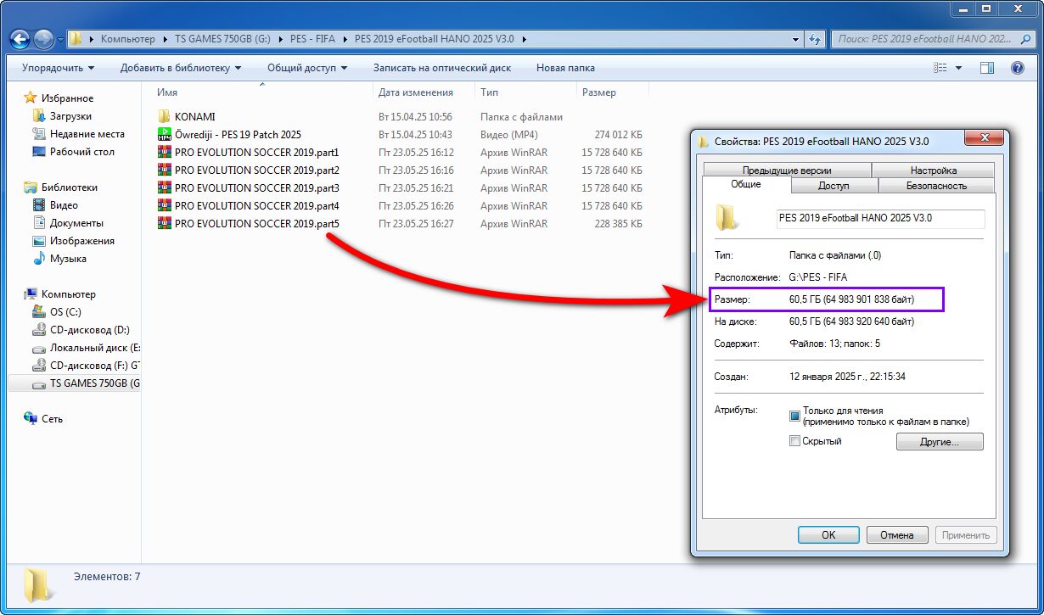Click the Другие... attributes button

pyautogui.click(x=940, y=442)
